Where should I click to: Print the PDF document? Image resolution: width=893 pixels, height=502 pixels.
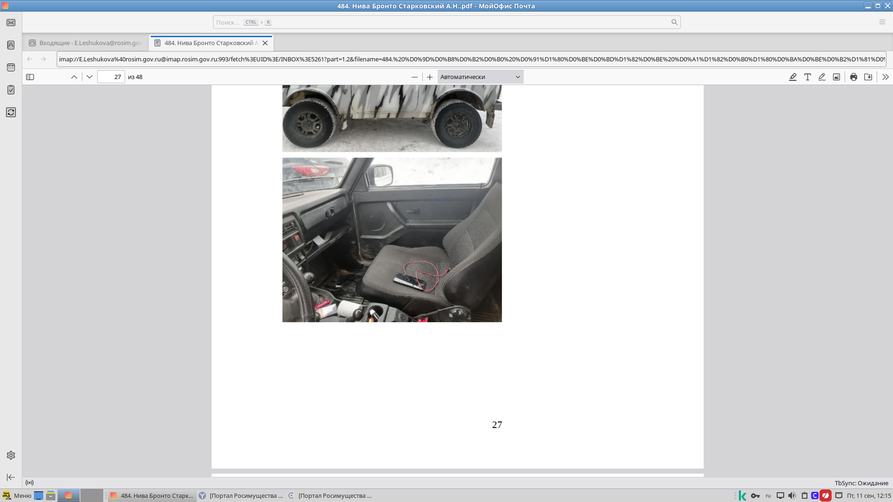pos(853,77)
